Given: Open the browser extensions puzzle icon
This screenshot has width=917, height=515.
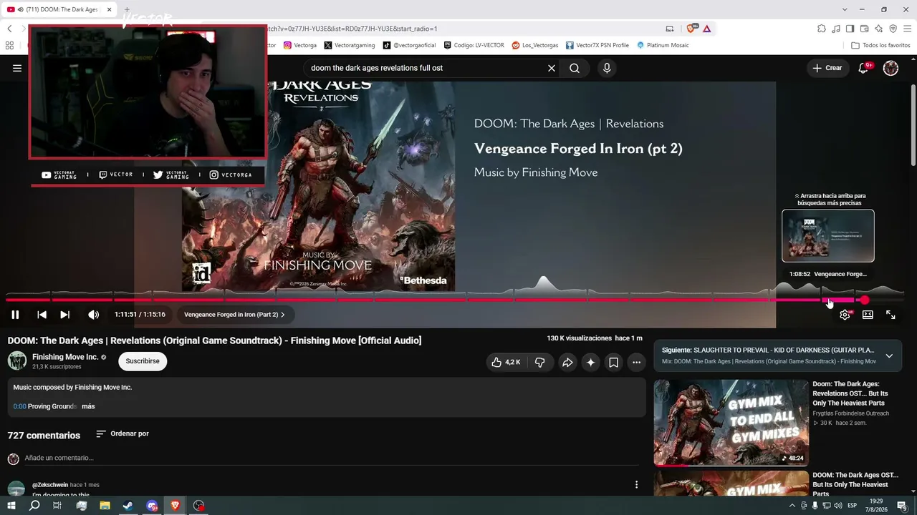Looking at the screenshot, I should tap(822, 29).
